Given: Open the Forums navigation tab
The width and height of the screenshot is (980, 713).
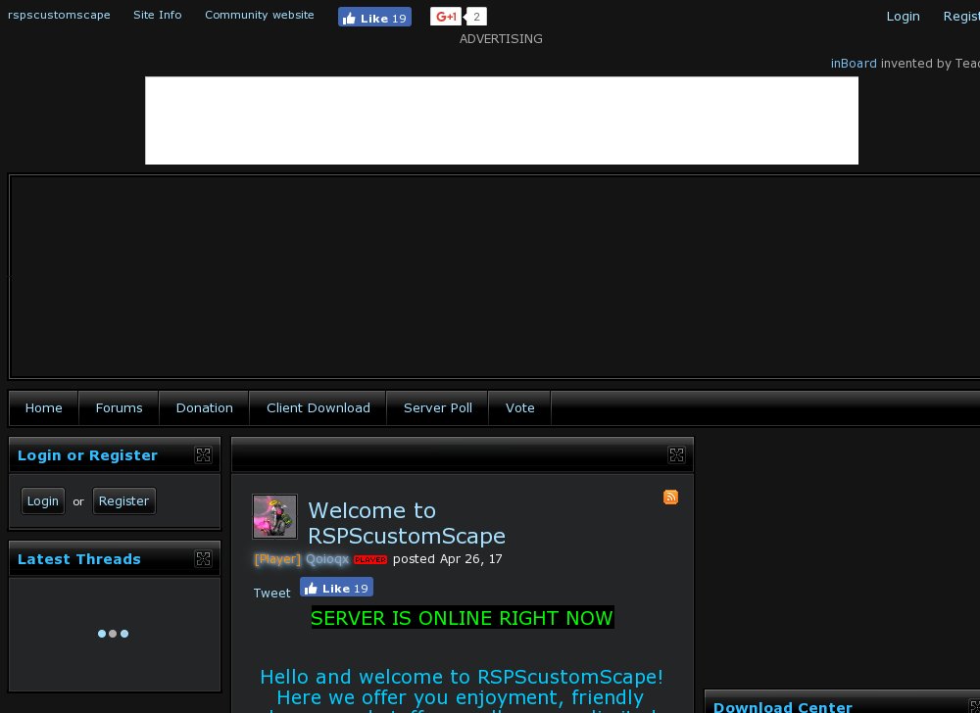Looking at the screenshot, I should (x=119, y=407).
